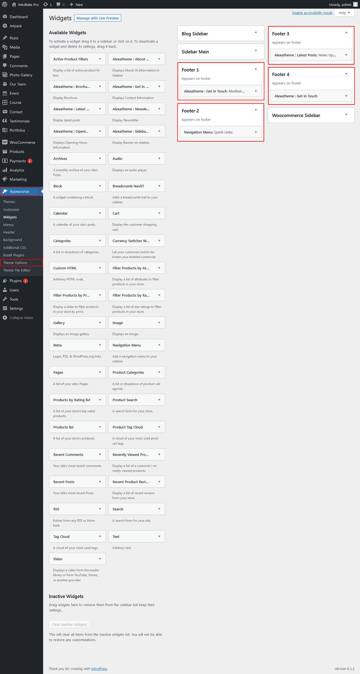Click the Enable accessibility mode link

tap(312, 13)
